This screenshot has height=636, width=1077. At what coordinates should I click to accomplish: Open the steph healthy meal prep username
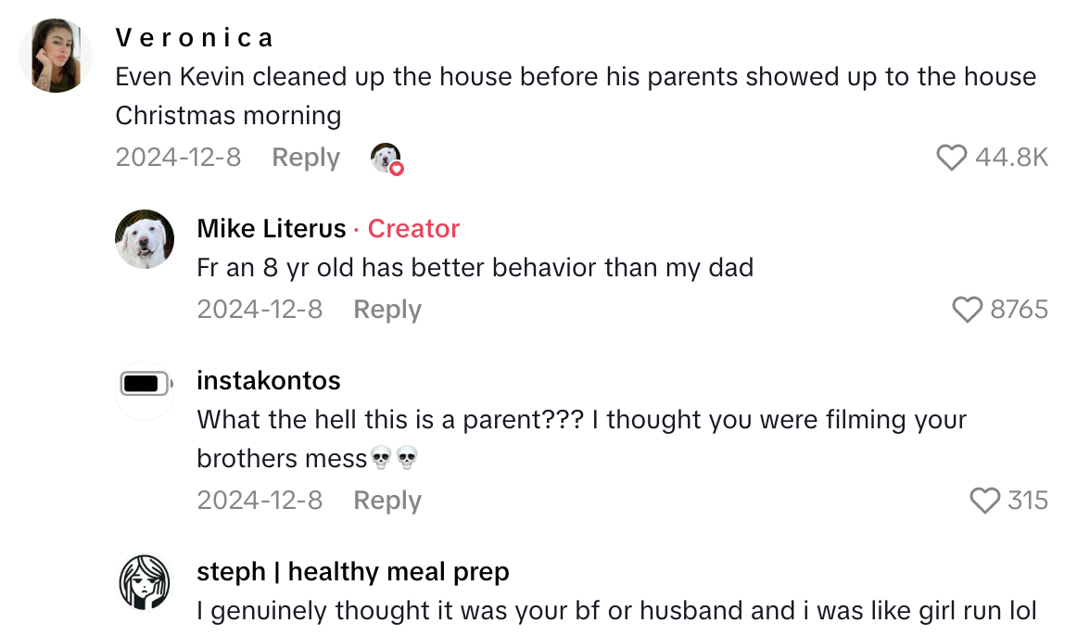(352, 572)
